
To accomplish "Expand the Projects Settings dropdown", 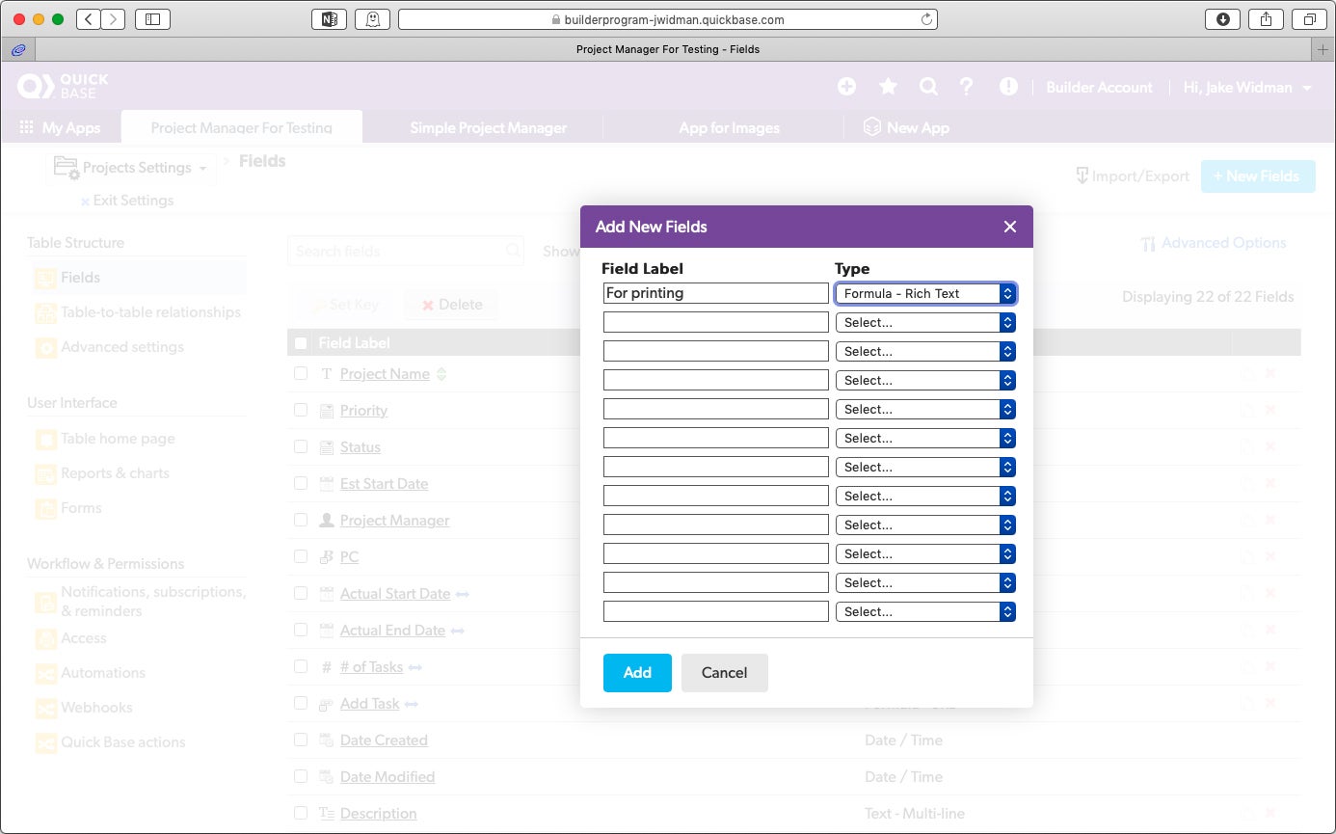I will coord(130,168).
